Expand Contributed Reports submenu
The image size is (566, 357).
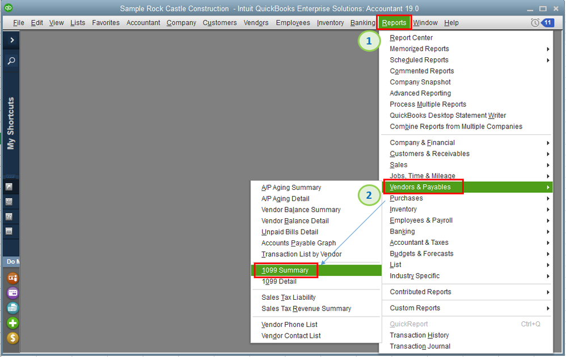pos(466,292)
